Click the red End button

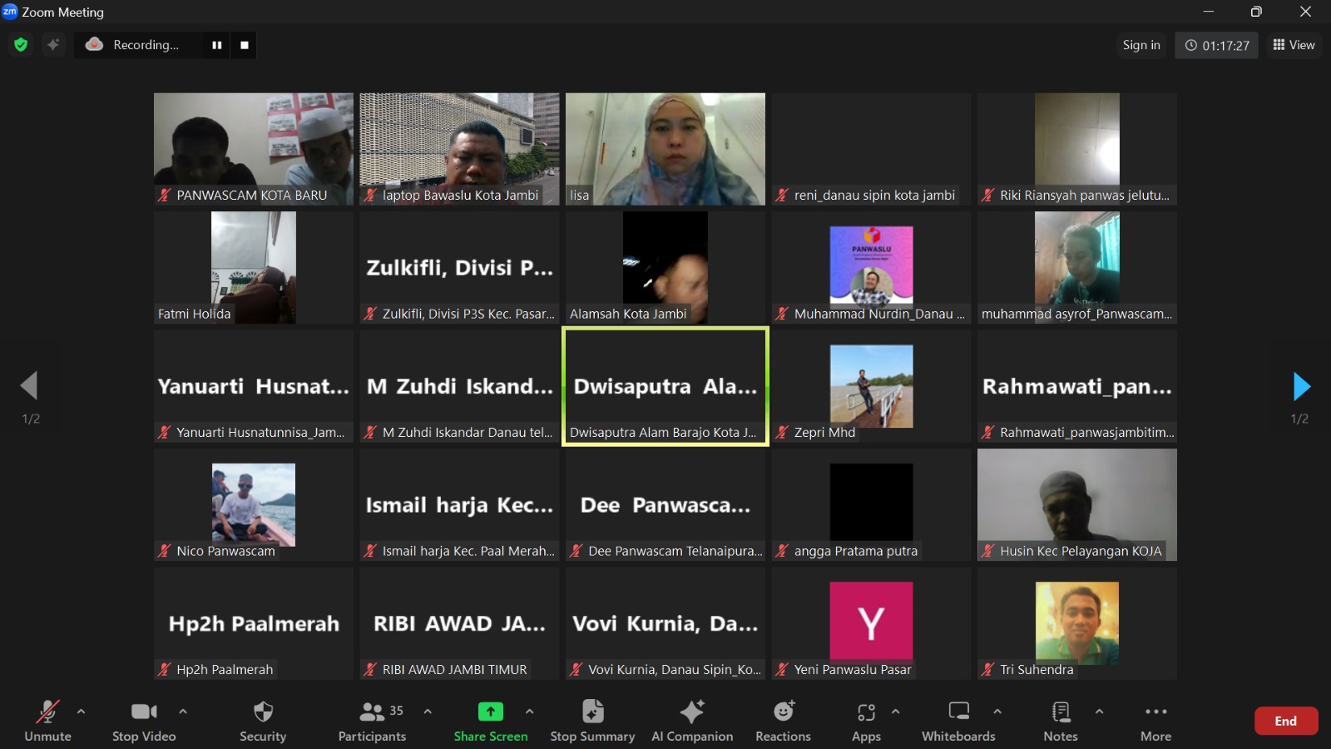[x=1286, y=721]
